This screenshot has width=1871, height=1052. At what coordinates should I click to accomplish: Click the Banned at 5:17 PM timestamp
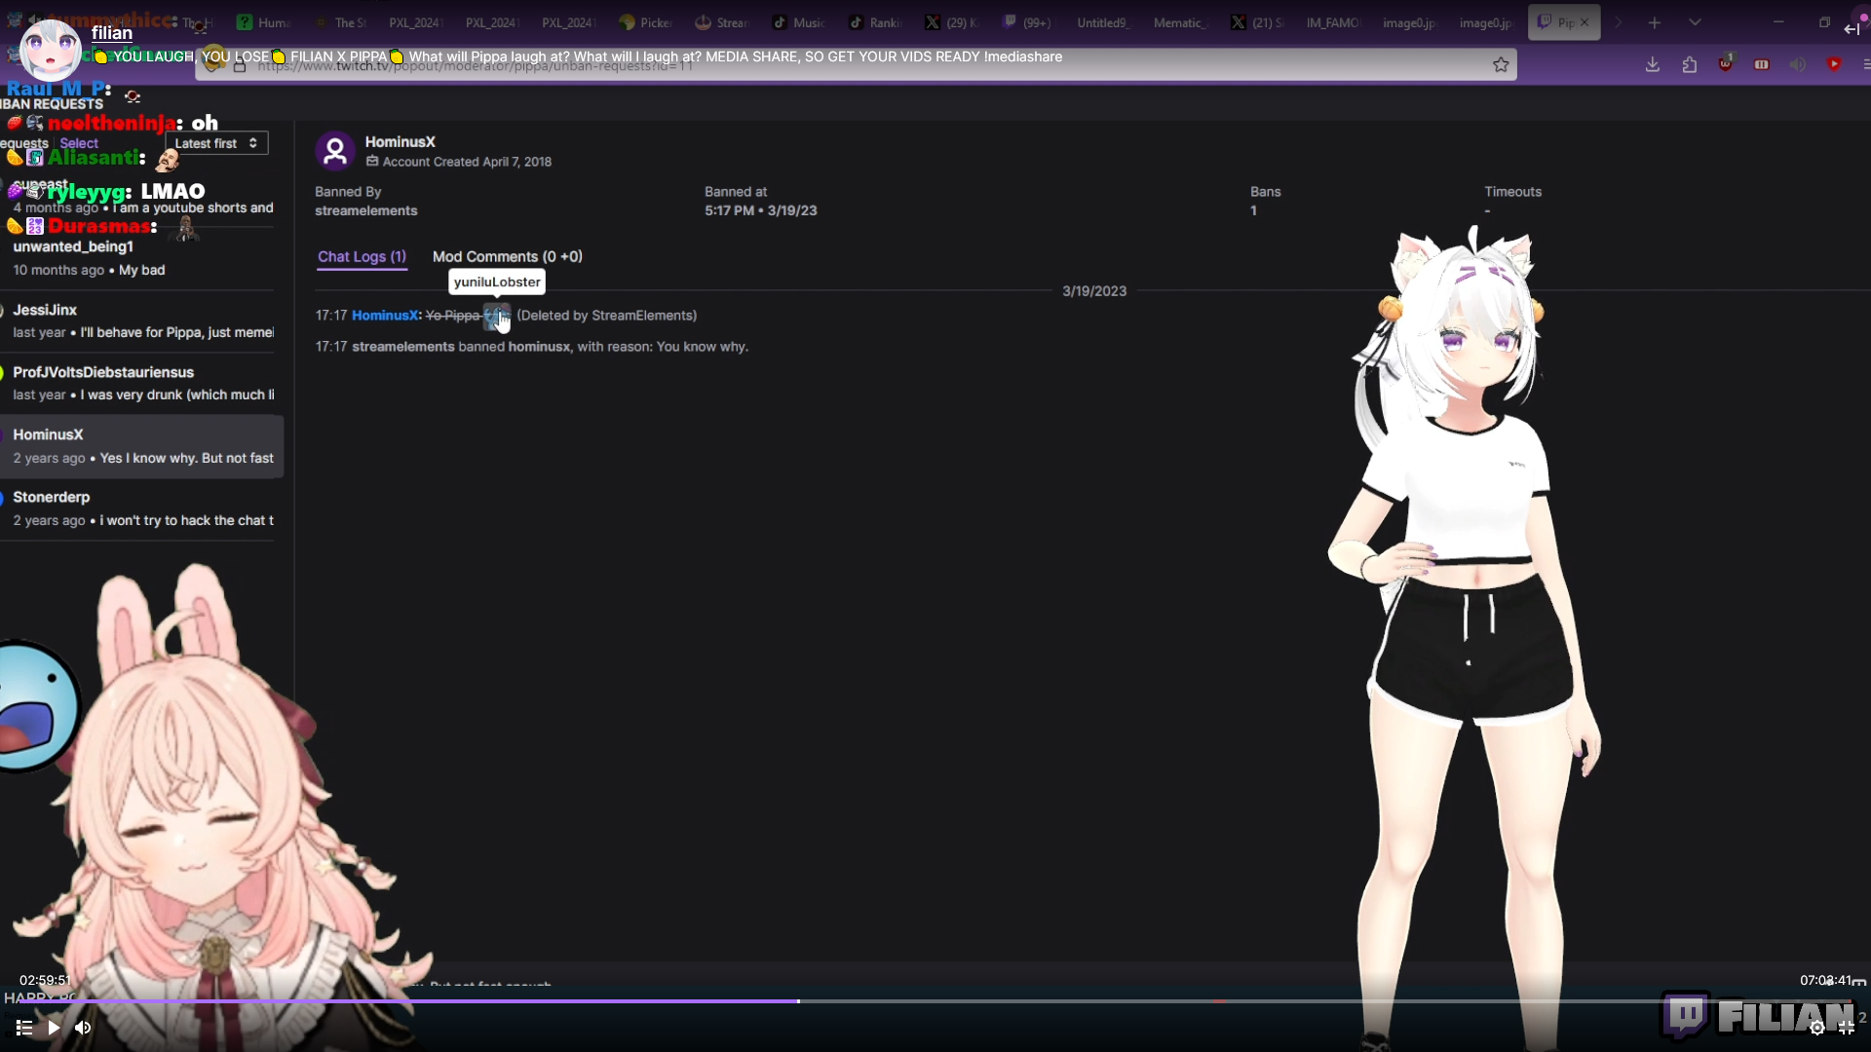point(761,210)
